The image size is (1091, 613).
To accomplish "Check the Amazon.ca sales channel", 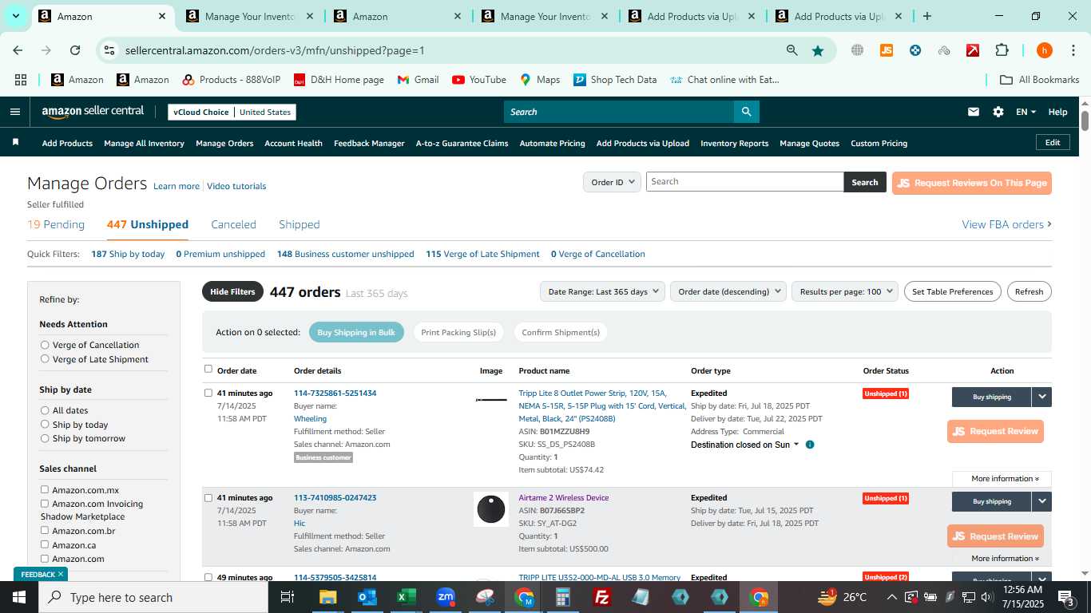I will tap(45, 544).
